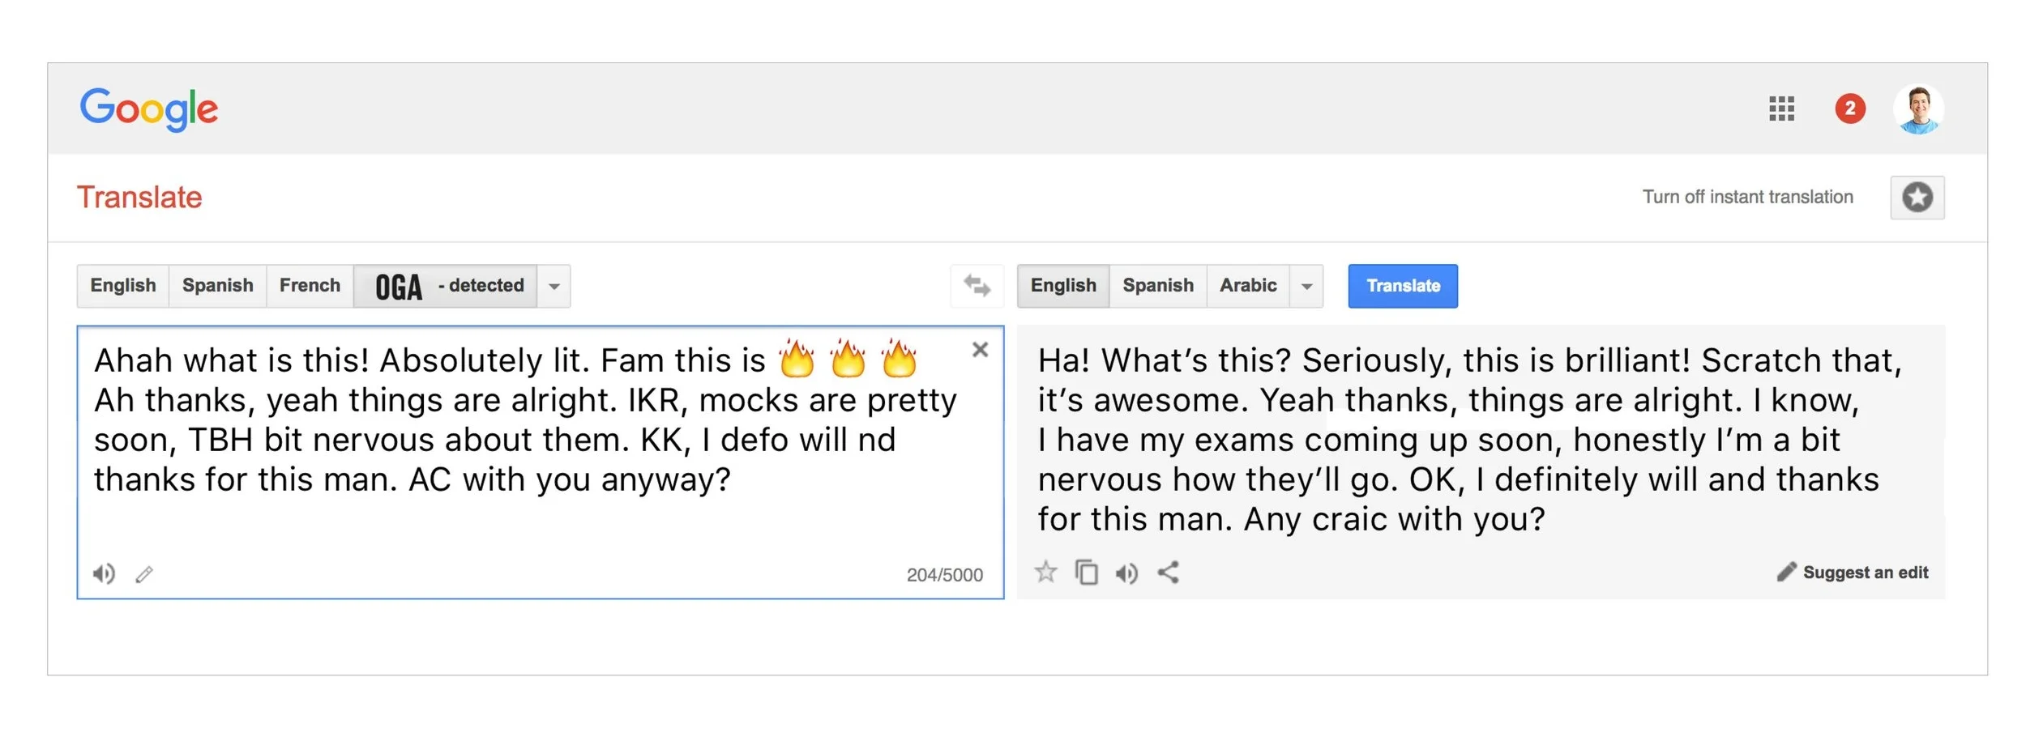Choose Arabic as target language

point(1248,286)
